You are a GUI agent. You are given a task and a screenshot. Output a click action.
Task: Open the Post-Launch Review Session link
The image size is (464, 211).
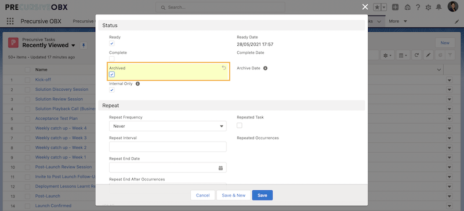(x=63, y=167)
